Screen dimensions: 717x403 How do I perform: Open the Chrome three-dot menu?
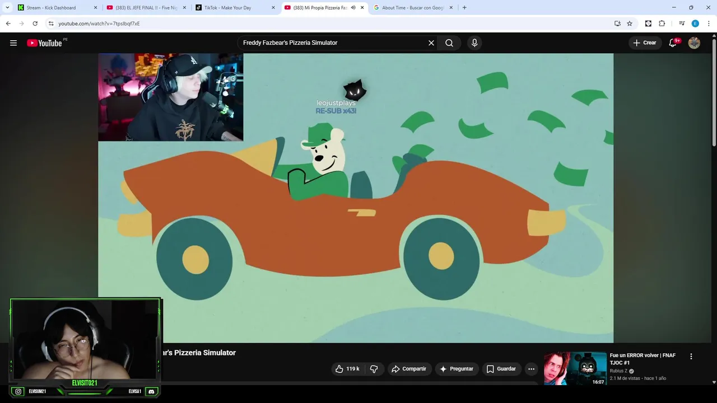tap(709, 24)
